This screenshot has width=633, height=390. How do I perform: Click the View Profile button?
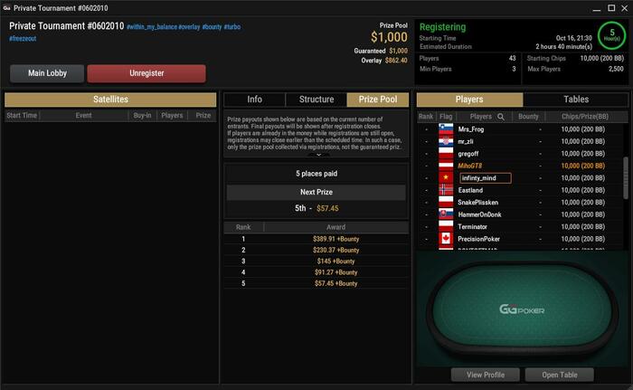(x=486, y=375)
